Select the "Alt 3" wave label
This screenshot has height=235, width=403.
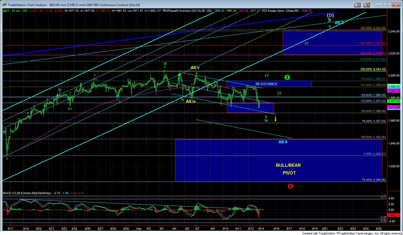point(339,23)
